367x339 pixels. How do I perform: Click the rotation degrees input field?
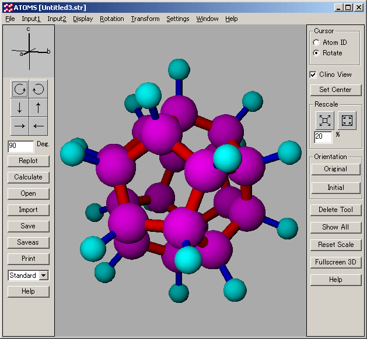(x=20, y=146)
